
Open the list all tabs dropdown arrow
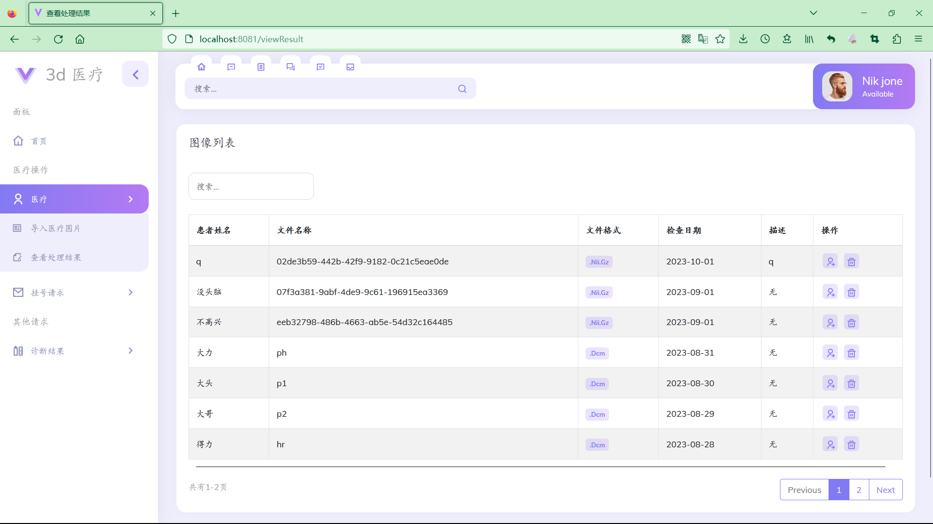813,13
